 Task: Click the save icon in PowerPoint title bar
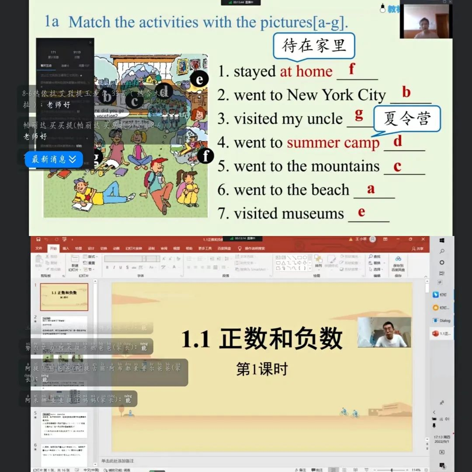click(x=39, y=239)
